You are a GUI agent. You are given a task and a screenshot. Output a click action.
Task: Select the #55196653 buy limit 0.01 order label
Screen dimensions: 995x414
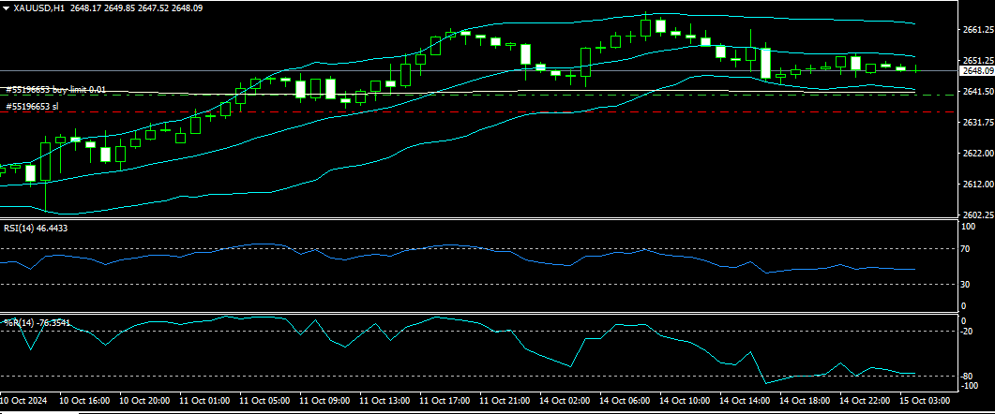[x=55, y=90]
